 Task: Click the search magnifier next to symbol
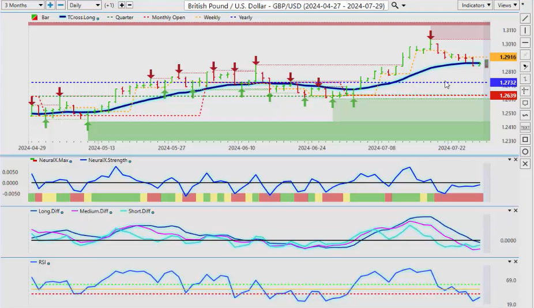point(394,5)
